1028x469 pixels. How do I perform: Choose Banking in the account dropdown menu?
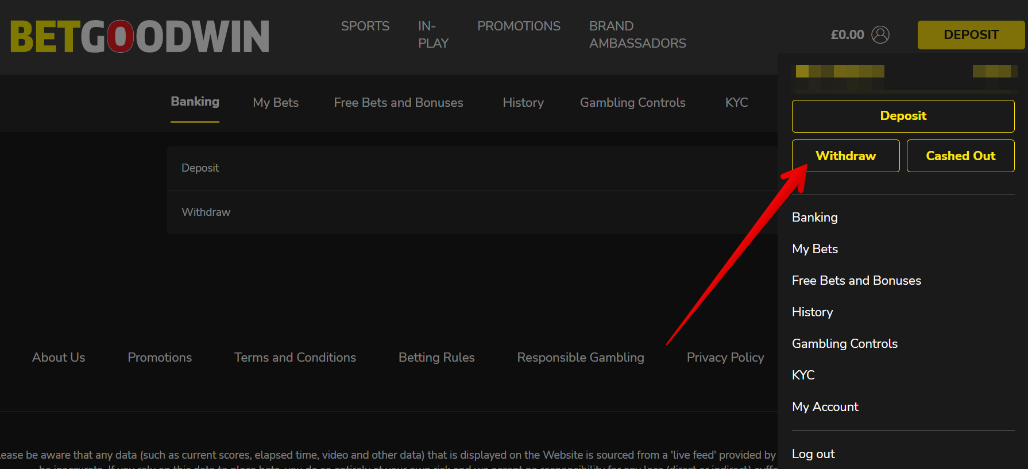pyautogui.click(x=814, y=218)
